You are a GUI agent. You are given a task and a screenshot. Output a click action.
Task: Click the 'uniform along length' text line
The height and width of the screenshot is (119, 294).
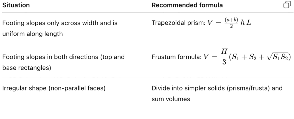[32, 34]
